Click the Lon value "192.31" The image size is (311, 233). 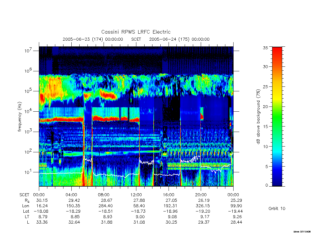pyautogui.click(x=170, y=206)
